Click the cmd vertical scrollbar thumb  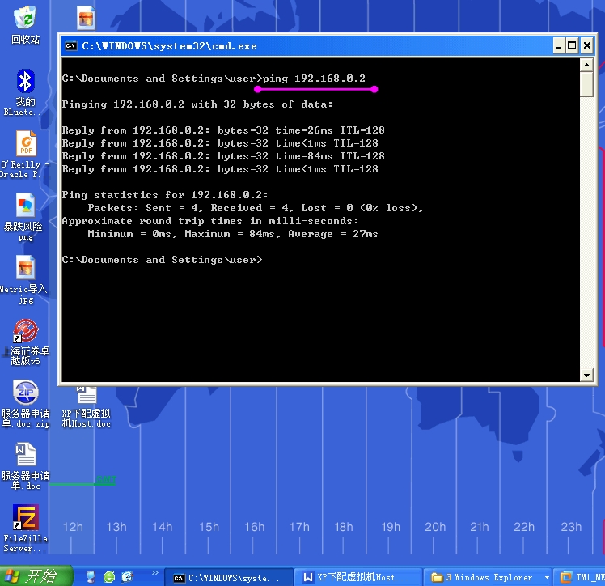coord(586,83)
